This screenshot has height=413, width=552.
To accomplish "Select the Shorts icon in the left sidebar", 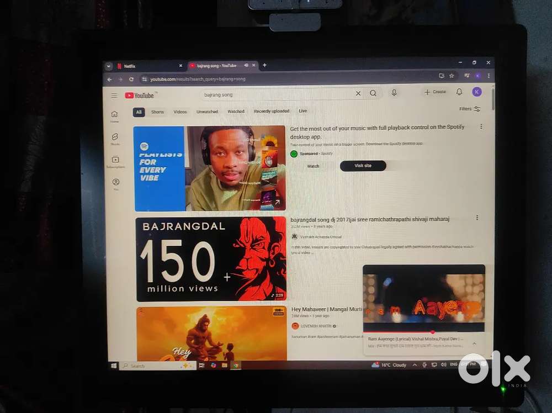I will 115,137.
